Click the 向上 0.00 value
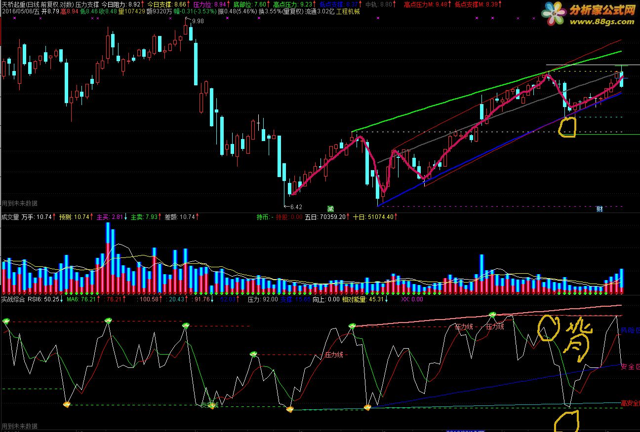 (x=326, y=299)
